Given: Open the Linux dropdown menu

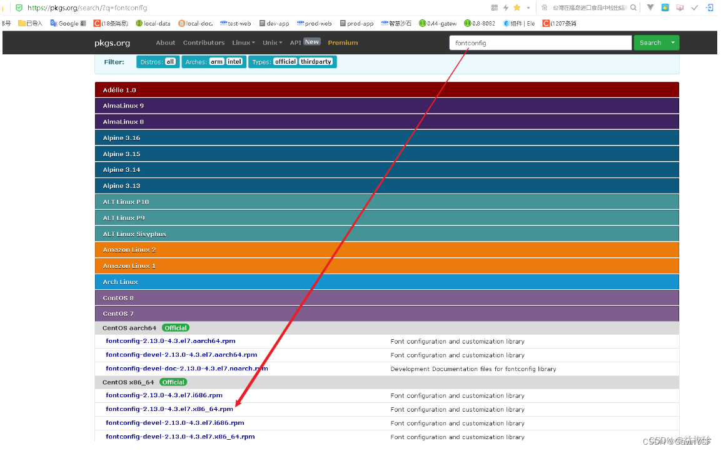Looking at the screenshot, I should (x=243, y=42).
